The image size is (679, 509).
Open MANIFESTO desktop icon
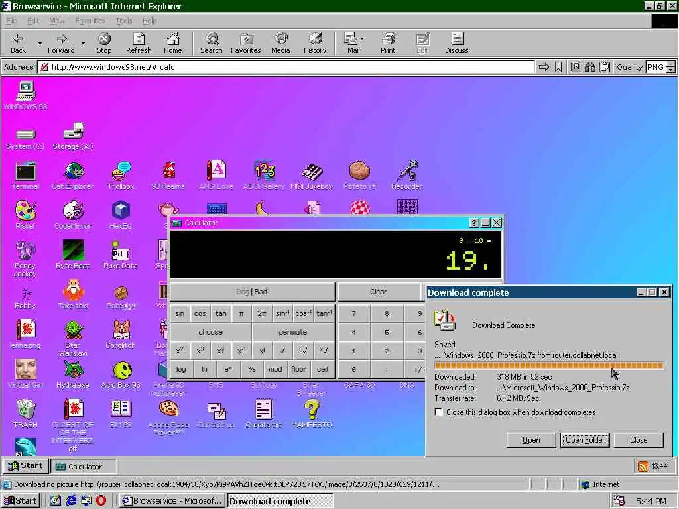(312, 414)
